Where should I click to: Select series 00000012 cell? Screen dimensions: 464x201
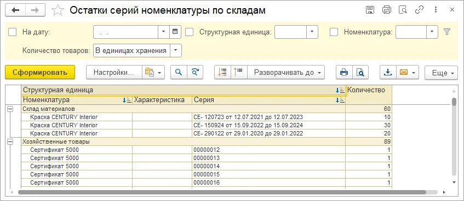click(268, 150)
